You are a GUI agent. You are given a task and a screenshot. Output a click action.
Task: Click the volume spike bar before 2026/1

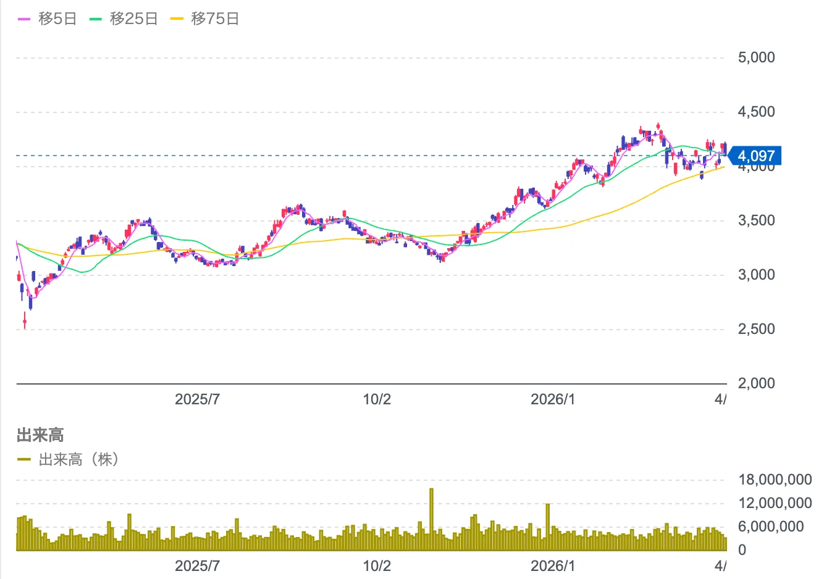click(547, 527)
